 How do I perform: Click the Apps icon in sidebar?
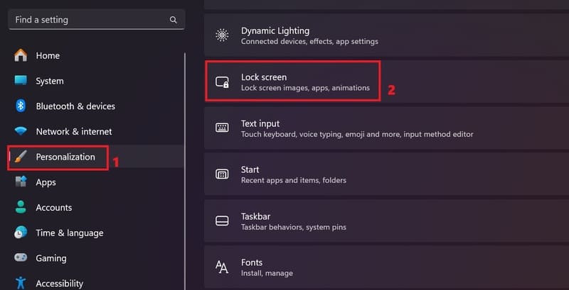pyautogui.click(x=21, y=182)
